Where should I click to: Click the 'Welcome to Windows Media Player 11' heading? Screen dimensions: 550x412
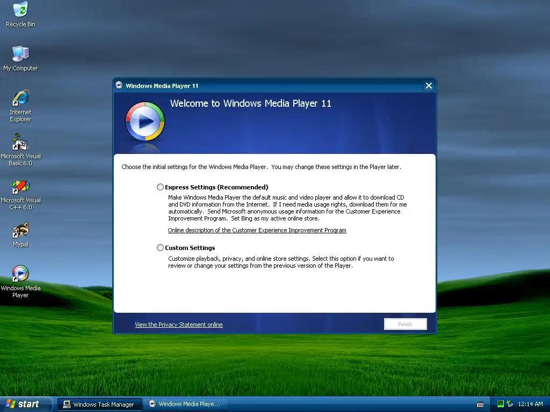point(250,104)
